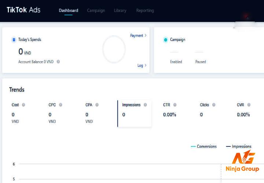The image size is (264, 183).
Task: Select the Impressions metric card
Action: coord(134,113)
